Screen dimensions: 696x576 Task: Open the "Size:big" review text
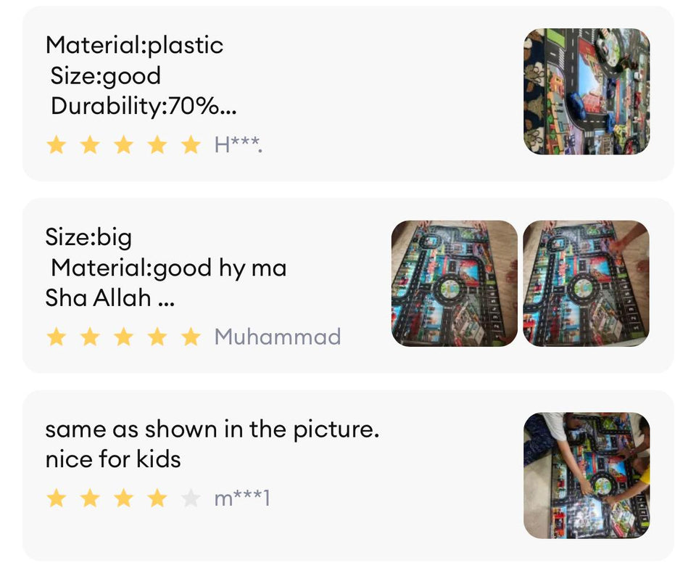click(88, 237)
